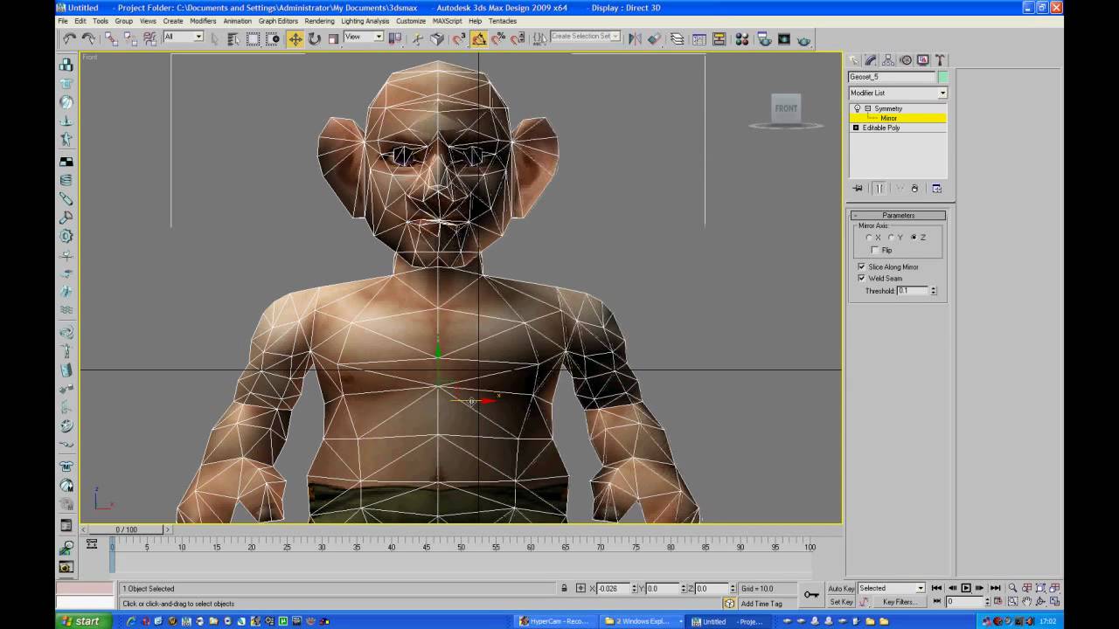Viewport: 1119px width, 629px height.
Task: Click the teapot Quick Render icon
Action: (803, 39)
